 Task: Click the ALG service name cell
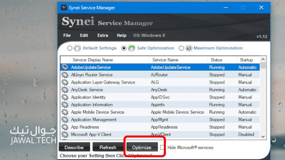pos(155,82)
